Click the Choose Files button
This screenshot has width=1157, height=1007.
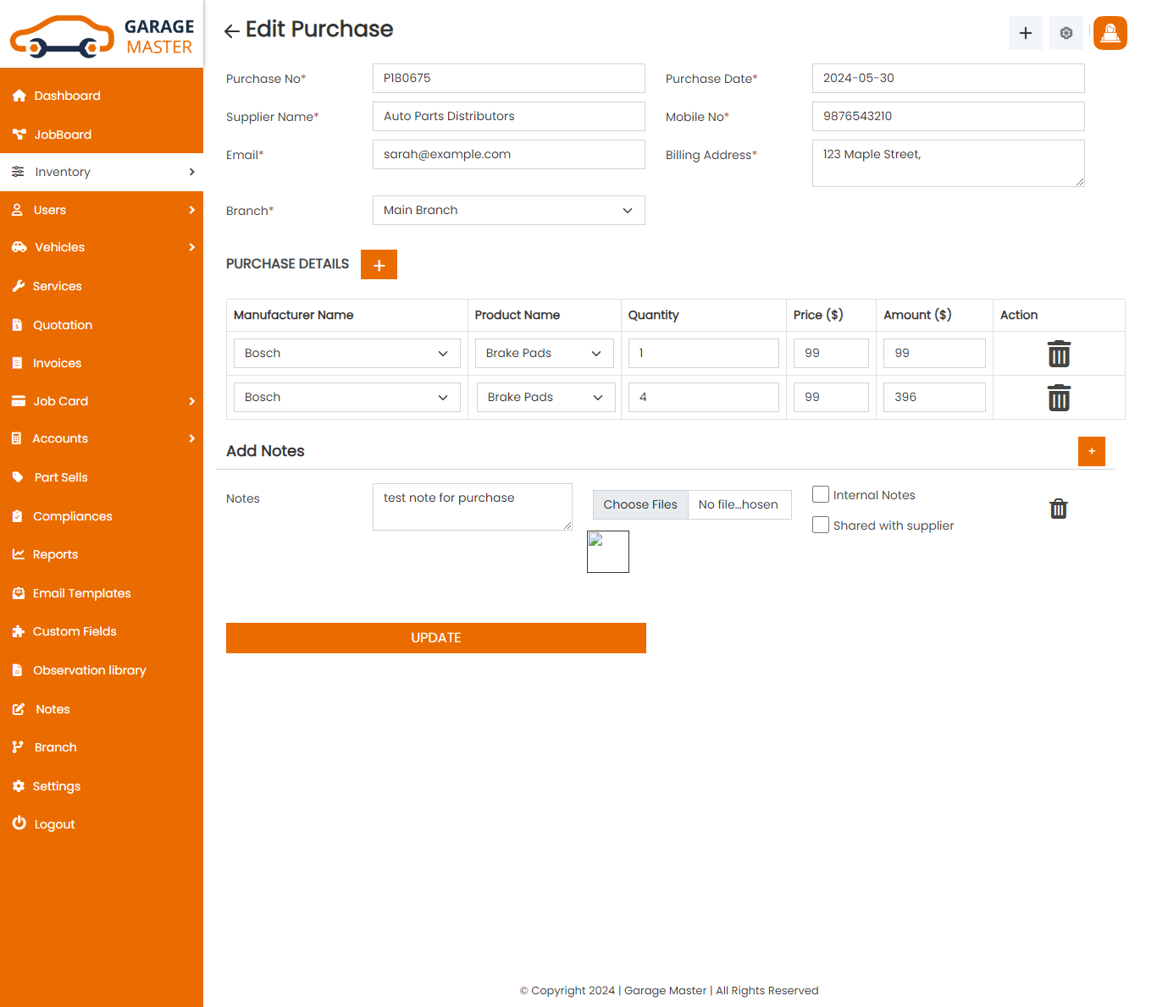pyautogui.click(x=640, y=504)
